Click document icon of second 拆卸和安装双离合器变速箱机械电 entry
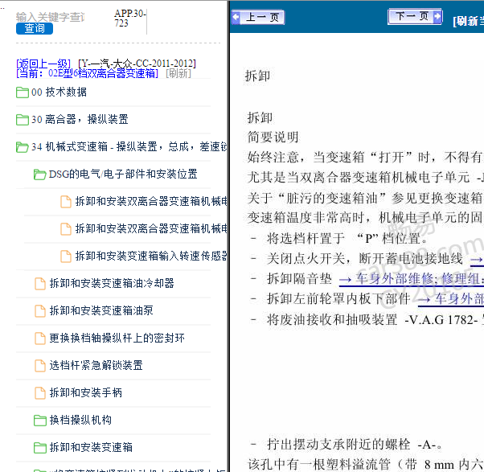 [65, 229]
